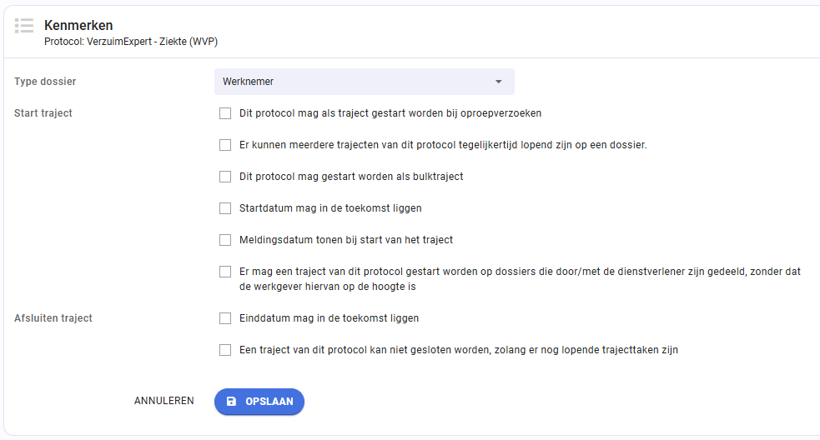Click the Start traject section label
820x440 pixels.
click(43, 112)
